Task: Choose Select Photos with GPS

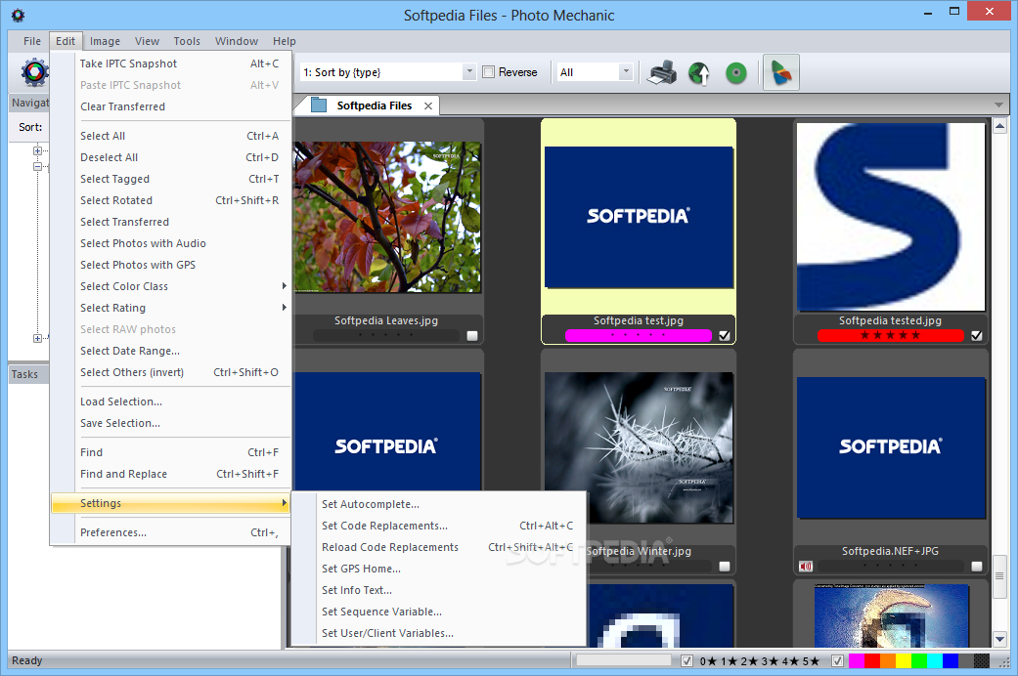Action: point(170,265)
